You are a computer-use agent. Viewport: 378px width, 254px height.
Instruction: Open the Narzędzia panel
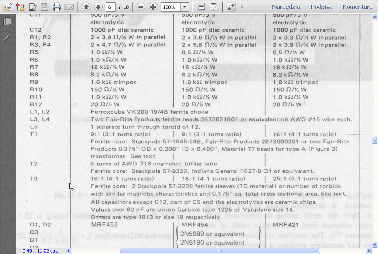click(286, 7)
